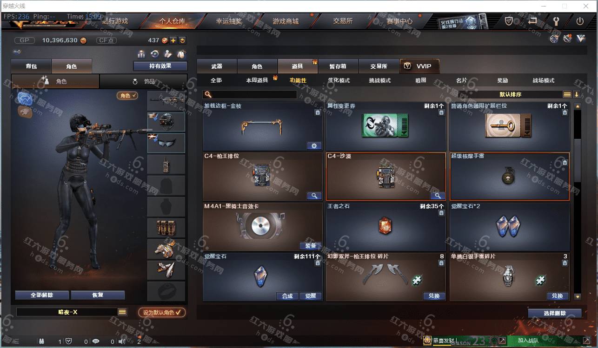Click the power exit icon
The width and height of the screenshot is (598, 348).
click(x=580, y=21)
